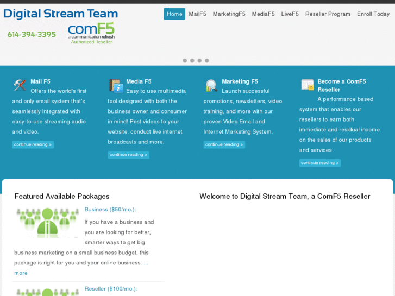Click the Become a ComF5 Reseller heading
395x296 pixels.
[x=342, y=86]
